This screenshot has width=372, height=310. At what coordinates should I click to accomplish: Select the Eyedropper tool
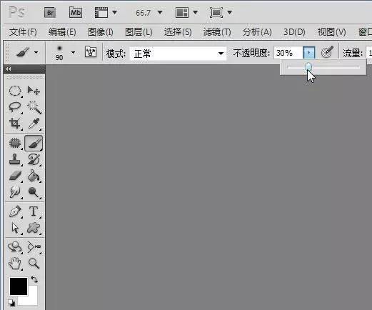click(34, 124)
